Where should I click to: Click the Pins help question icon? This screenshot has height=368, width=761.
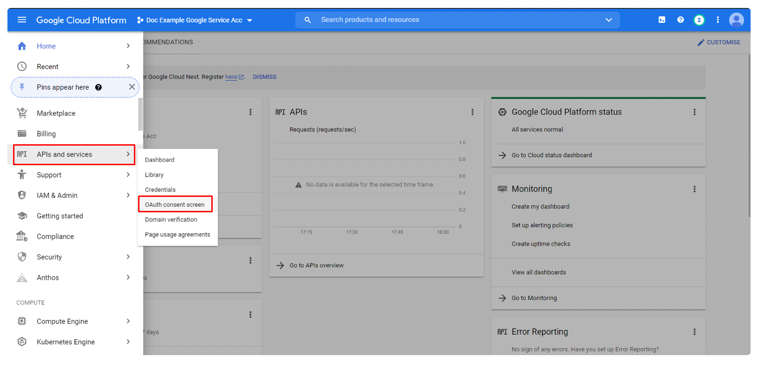(98, 87)
